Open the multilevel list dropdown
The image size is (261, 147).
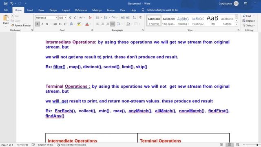tap(117, 18)
